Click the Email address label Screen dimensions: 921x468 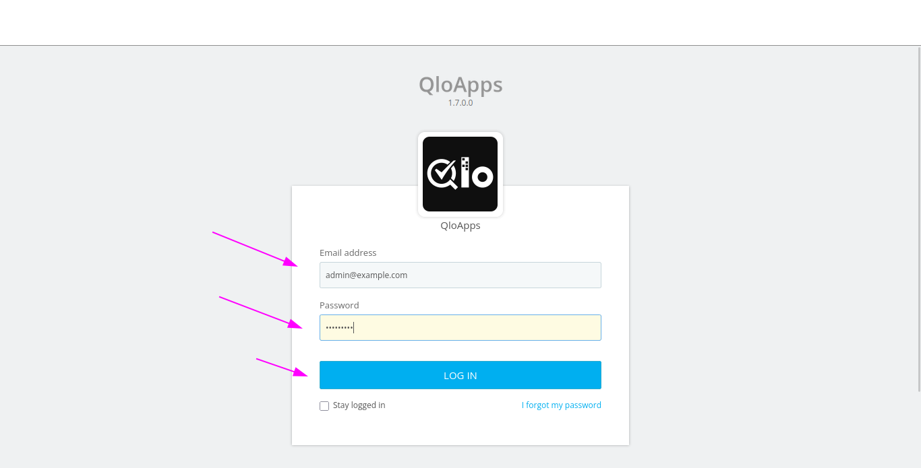[348, 253]
